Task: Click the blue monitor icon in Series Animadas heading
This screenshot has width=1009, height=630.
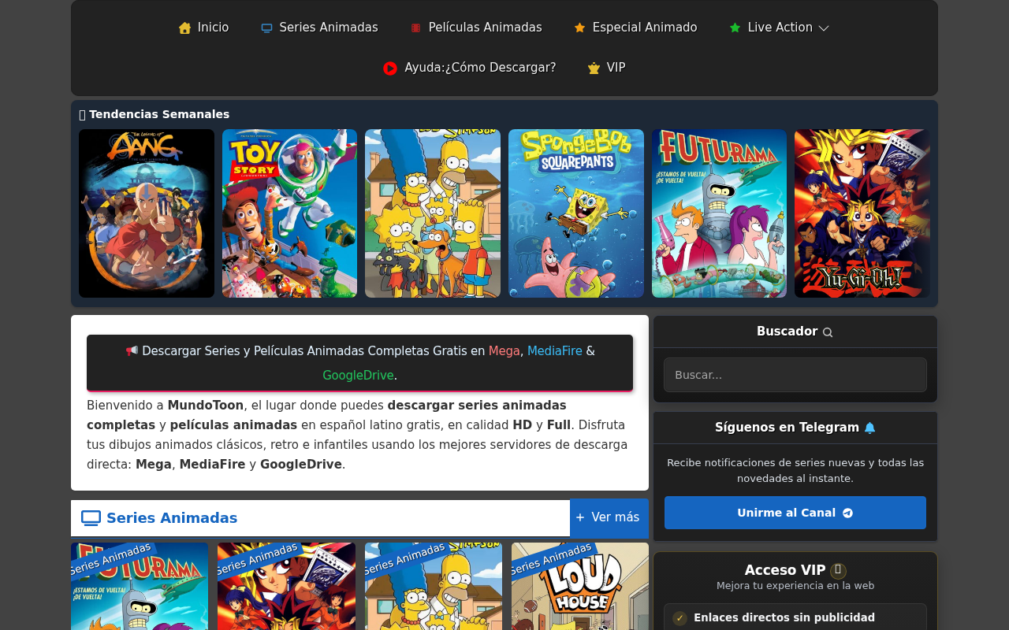Action: click(x=91, y=518)
